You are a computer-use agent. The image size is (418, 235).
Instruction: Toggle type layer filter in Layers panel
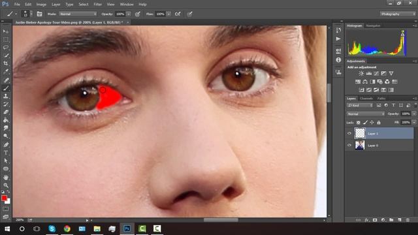click(x=393, y=105)
